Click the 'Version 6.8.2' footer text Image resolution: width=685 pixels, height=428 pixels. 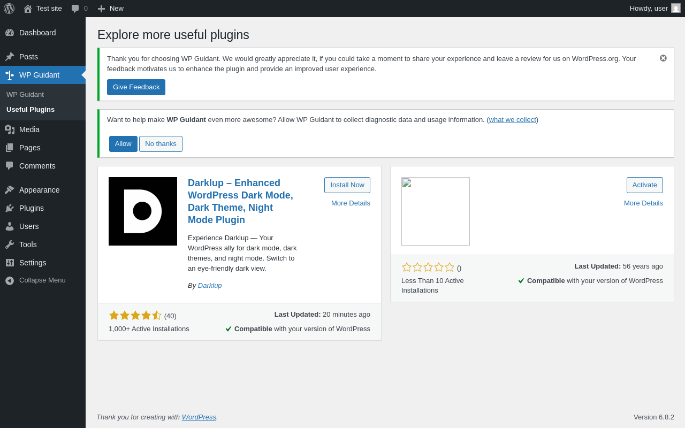pyautogui.click(x=654, y=417)
